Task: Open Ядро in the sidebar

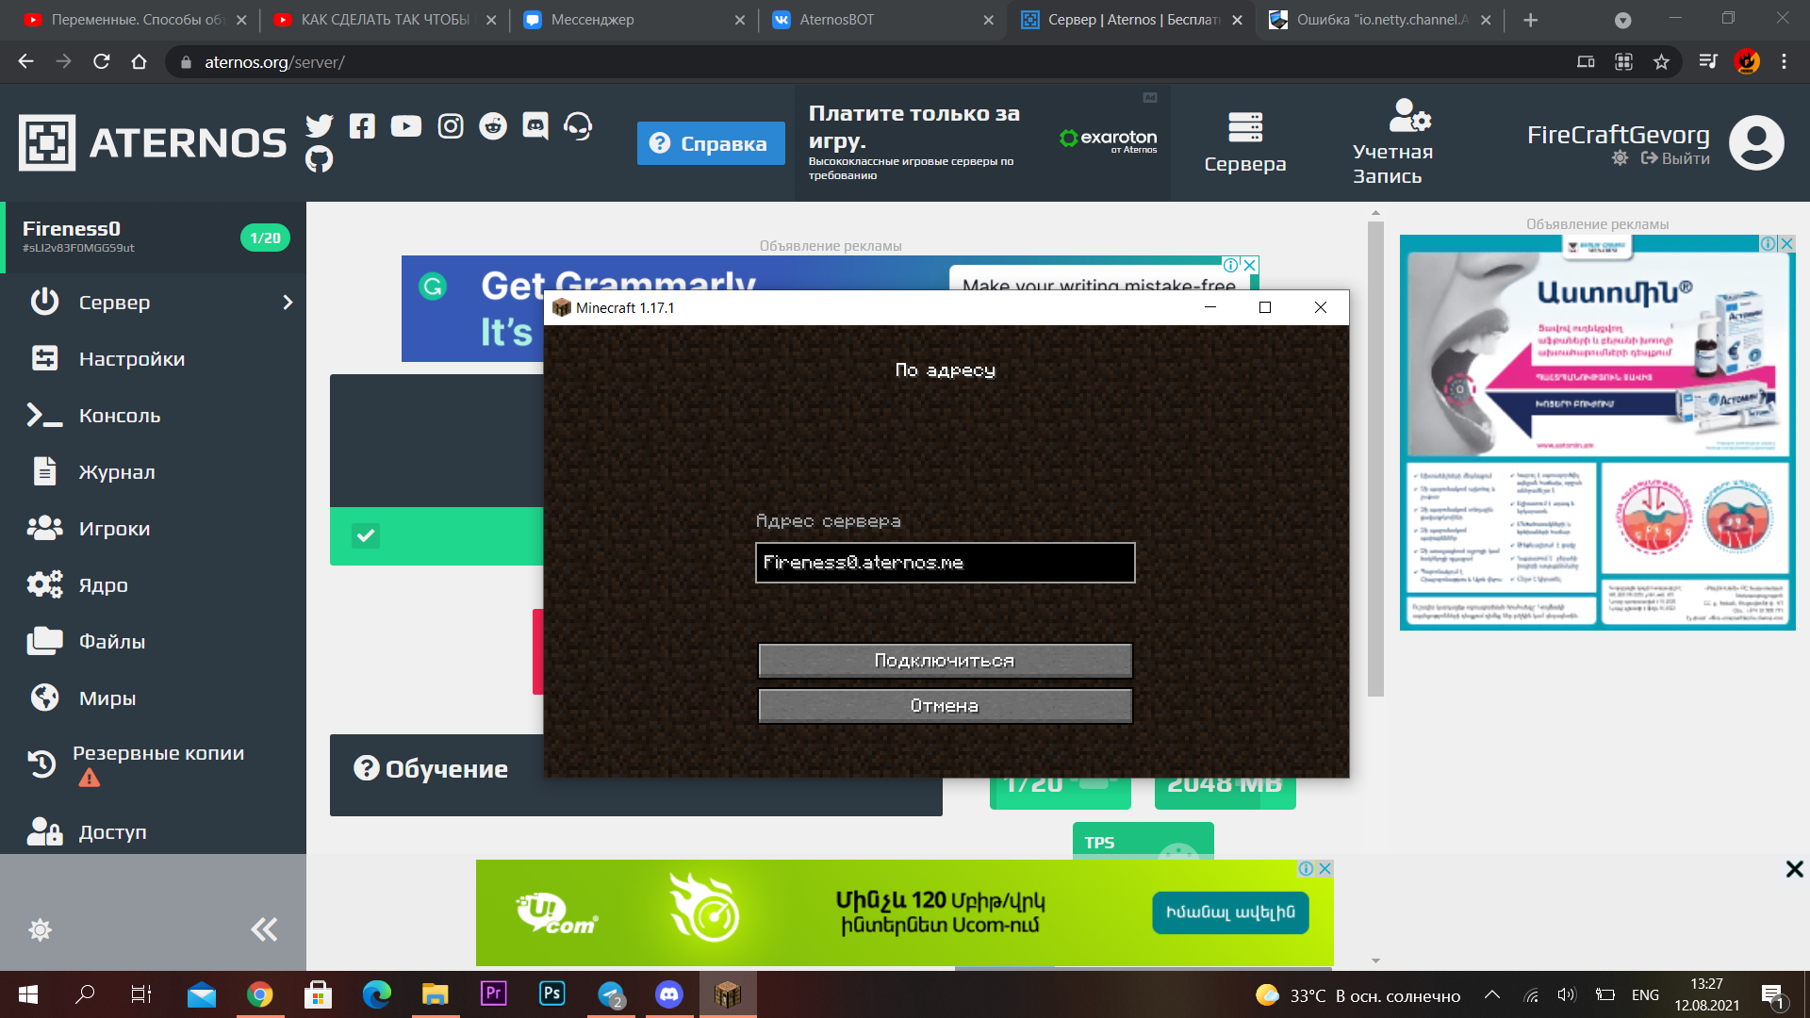Action: coord(103,585)
